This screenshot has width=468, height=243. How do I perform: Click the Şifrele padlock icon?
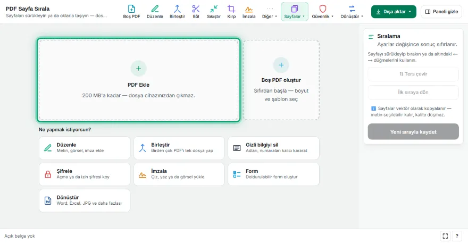[x=48, y=174]
